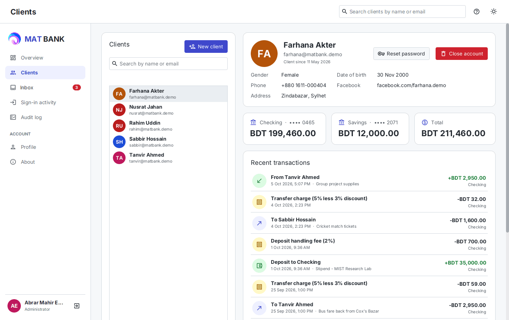Click the AE administrator avatar
This screenshot has width=509, height=320.
point(14,306)
